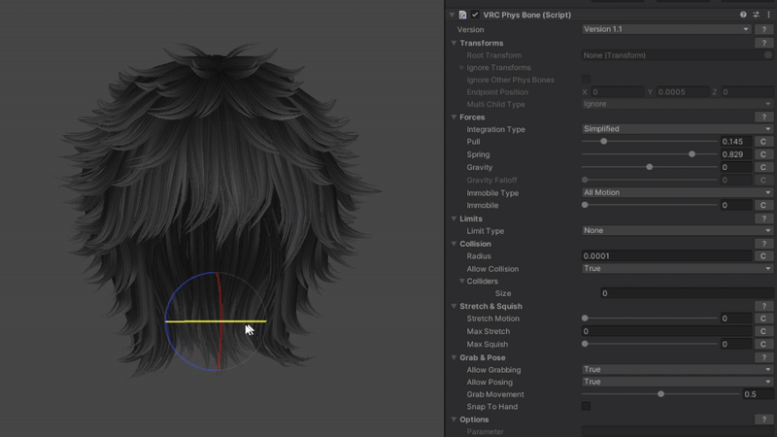Click the help button for Forces section
This screenshot has width=777, height=437.
coord(765,118)
